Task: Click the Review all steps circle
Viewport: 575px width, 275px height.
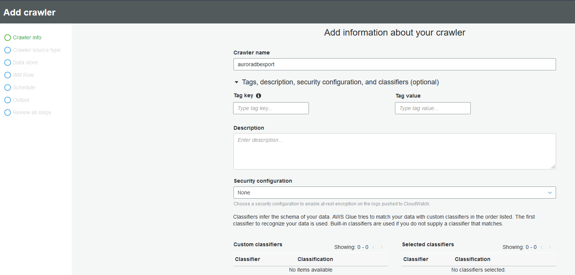Action: [x=8, y=112]
